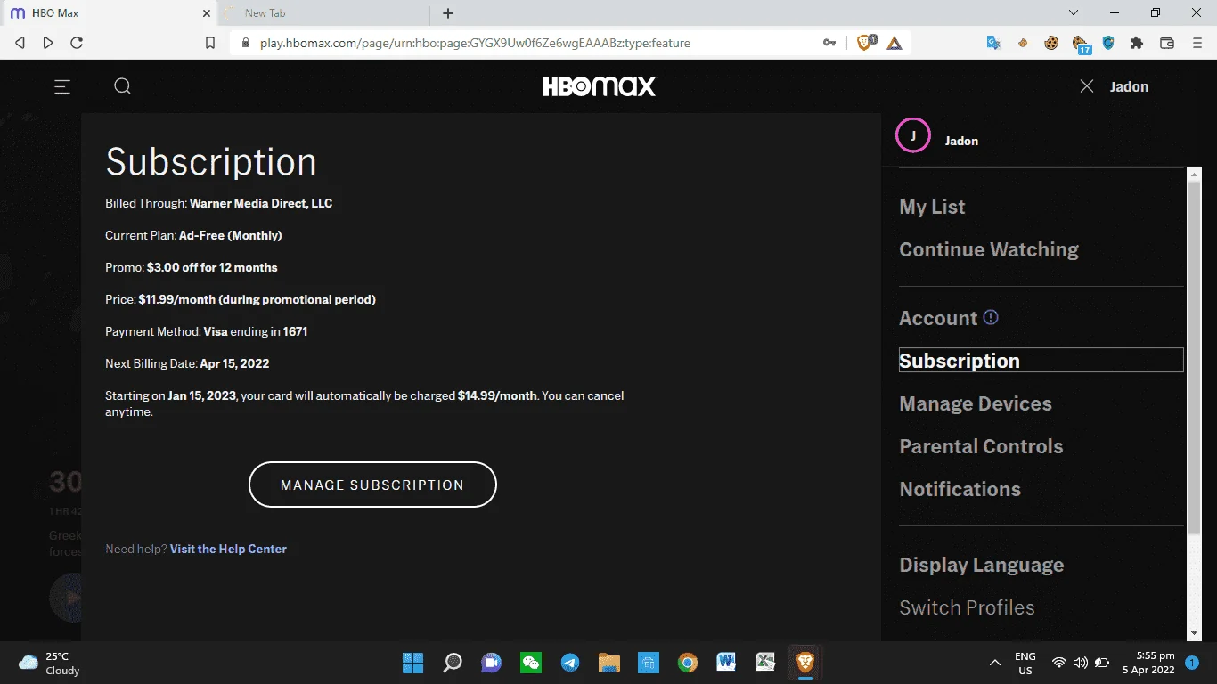The height and width of the screenshot is (684, 1217).
Task: Close the HBO Max tab
Action: point(207,13)
